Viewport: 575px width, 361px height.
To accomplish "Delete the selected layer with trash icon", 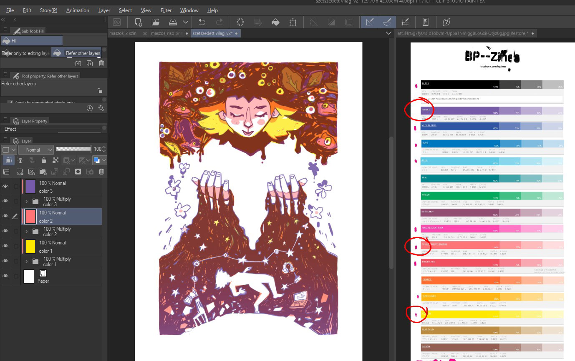I will pos(101,172).
